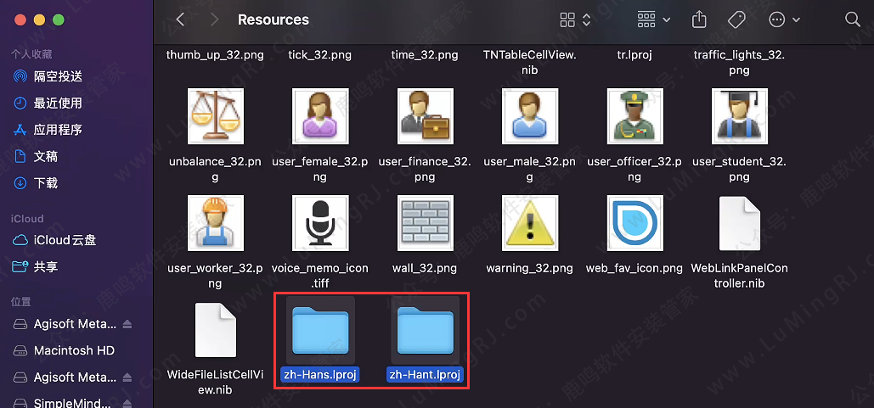Open AirDrop (隔空投送) in sidebar
Screen dimensions: 874x408
point(58,76)
